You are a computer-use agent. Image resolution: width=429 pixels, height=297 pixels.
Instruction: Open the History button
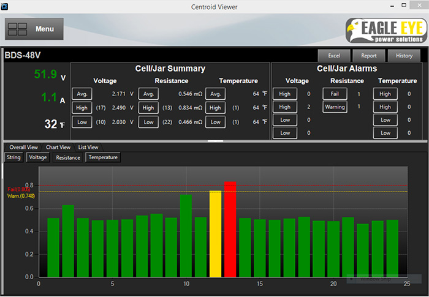click(x=404, y=56)
